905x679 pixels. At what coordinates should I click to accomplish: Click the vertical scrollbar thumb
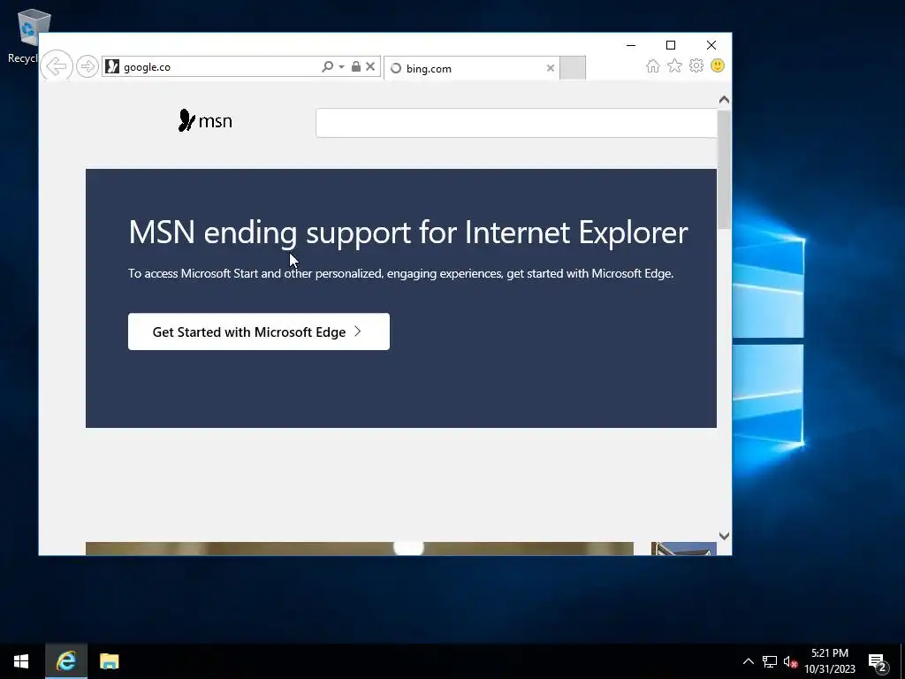point(725,169)
